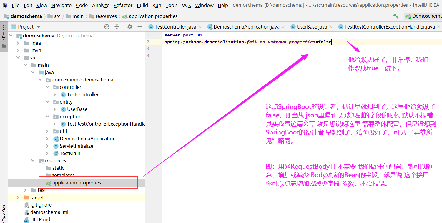The height and width of the screenshot is (223, 442).
Task: Hide the Project tool window with minimize icon
Action: coord(140,26)
